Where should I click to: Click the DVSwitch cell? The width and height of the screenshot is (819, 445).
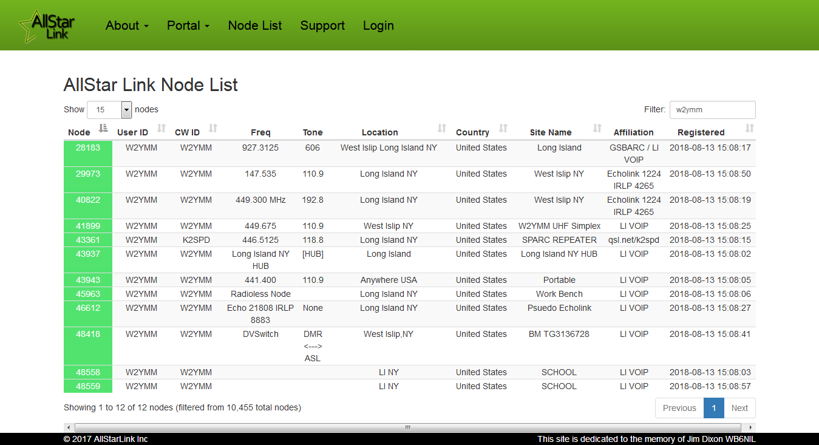coord(260,334)
